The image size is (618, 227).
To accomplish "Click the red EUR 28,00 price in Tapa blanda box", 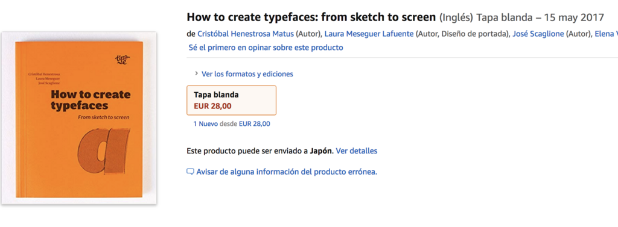I will (213, 106).
